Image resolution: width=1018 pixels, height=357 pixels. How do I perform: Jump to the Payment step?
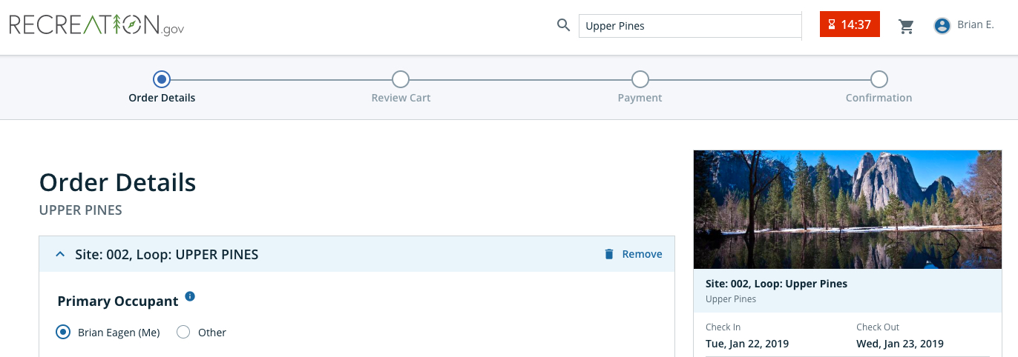[x=640, y=79]
